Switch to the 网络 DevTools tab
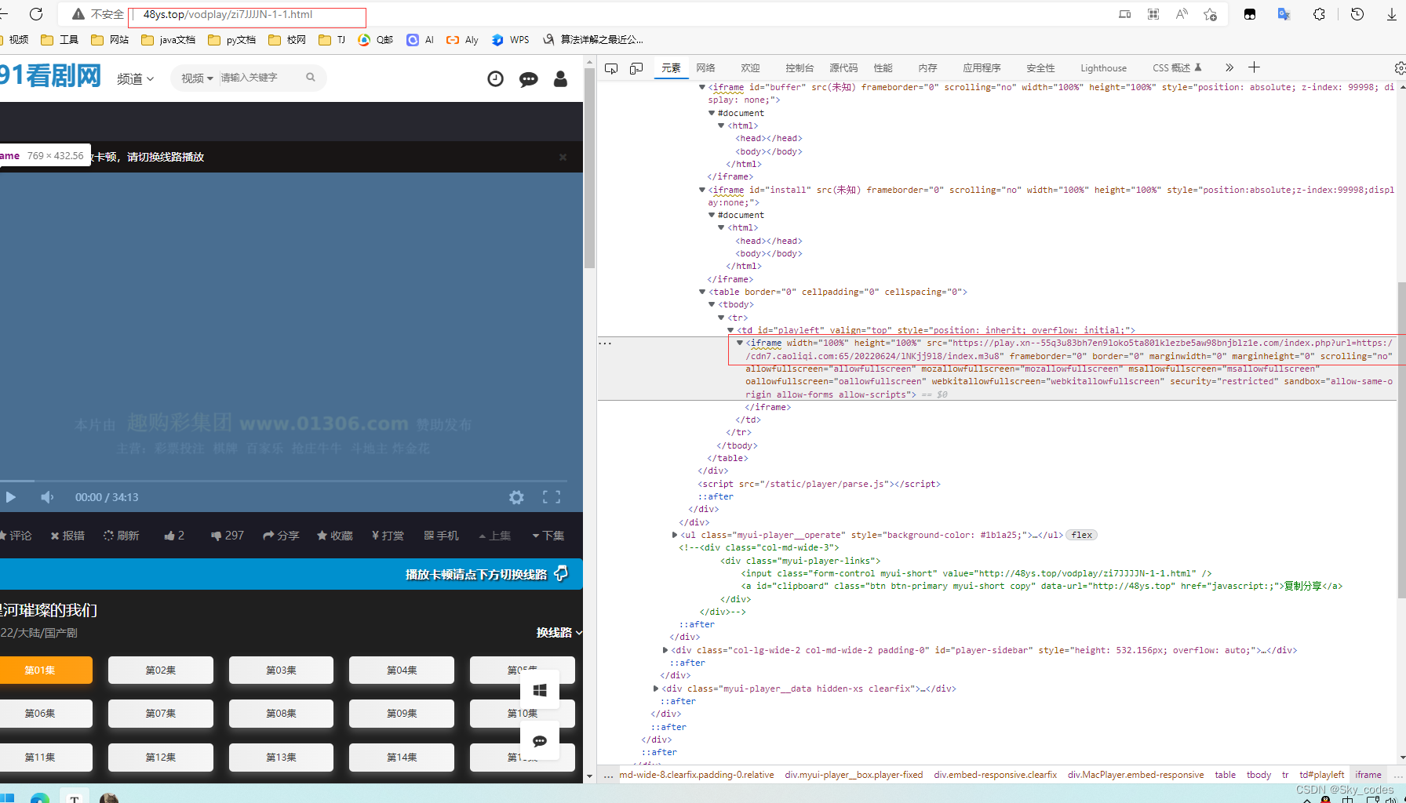Screen dimensions: 1406x803 (x=705, y=68)
